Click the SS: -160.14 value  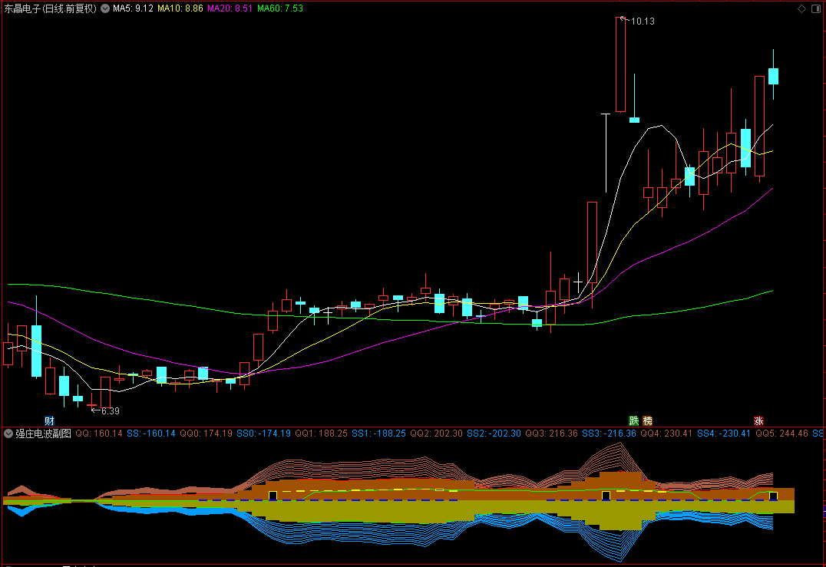tap(151, 433)
